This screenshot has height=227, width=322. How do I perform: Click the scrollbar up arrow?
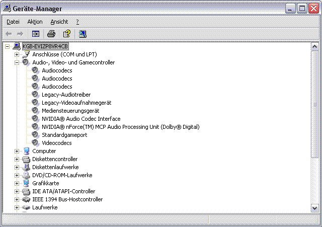coord(314,47)
